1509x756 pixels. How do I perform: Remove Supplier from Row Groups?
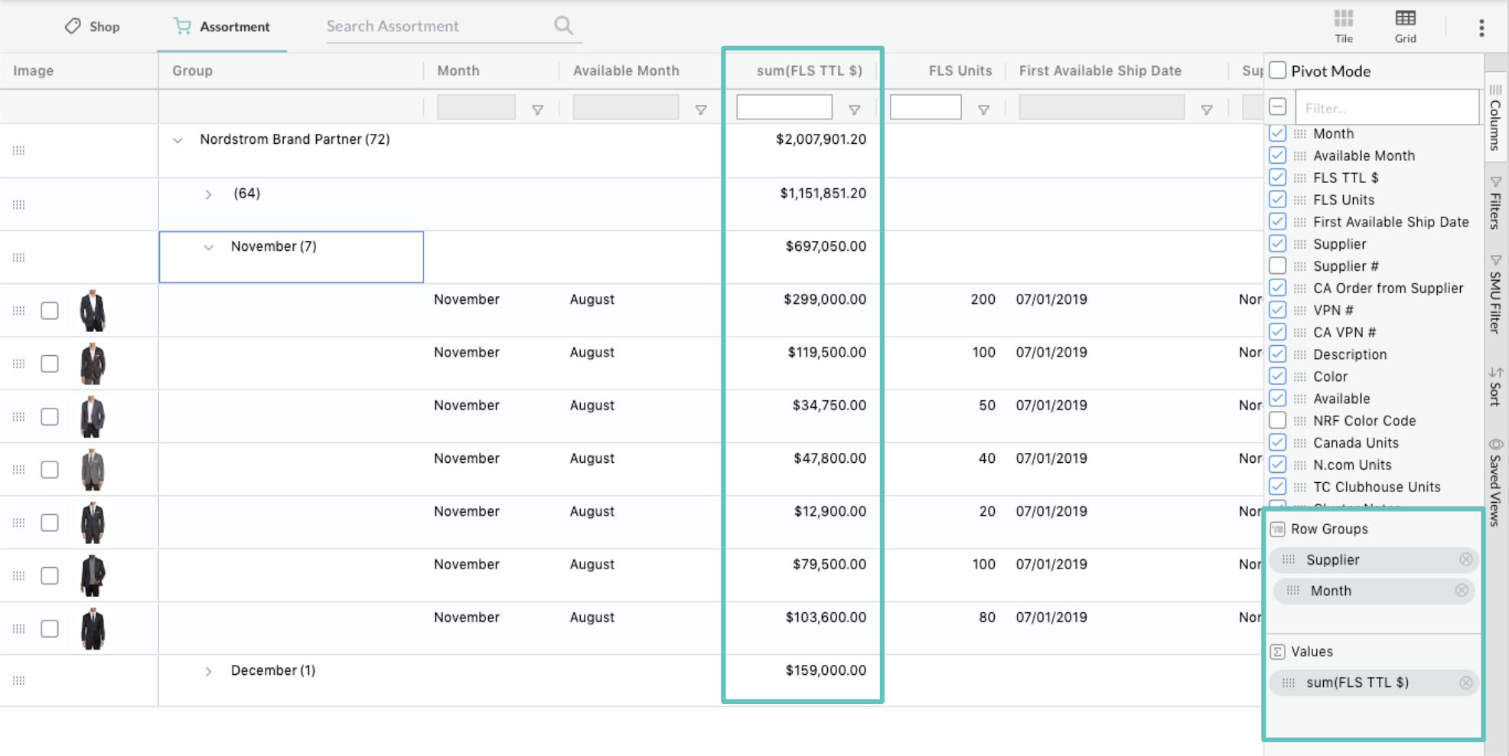tap(1465, 559)
